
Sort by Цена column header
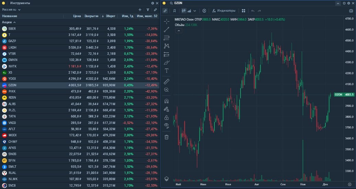pos(77,16)
